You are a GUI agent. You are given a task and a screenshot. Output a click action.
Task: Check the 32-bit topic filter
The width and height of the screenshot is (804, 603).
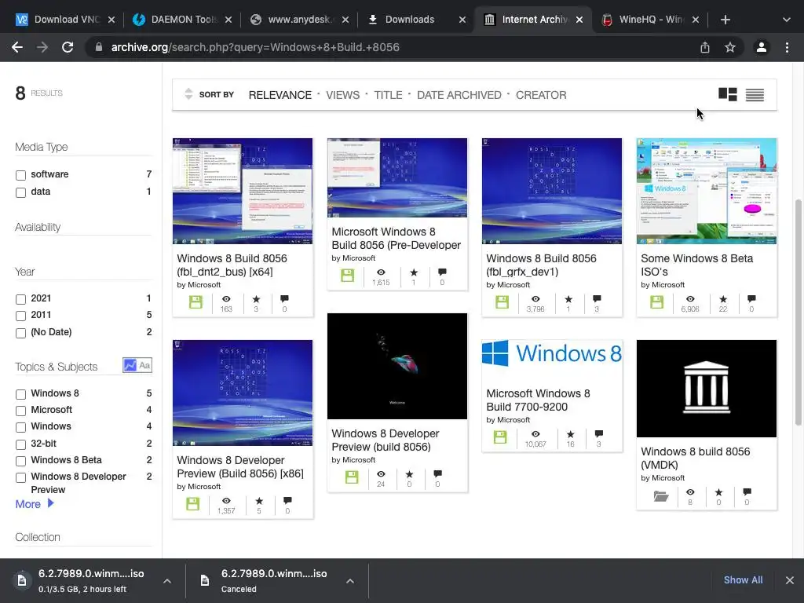click(x=20, y=444)
